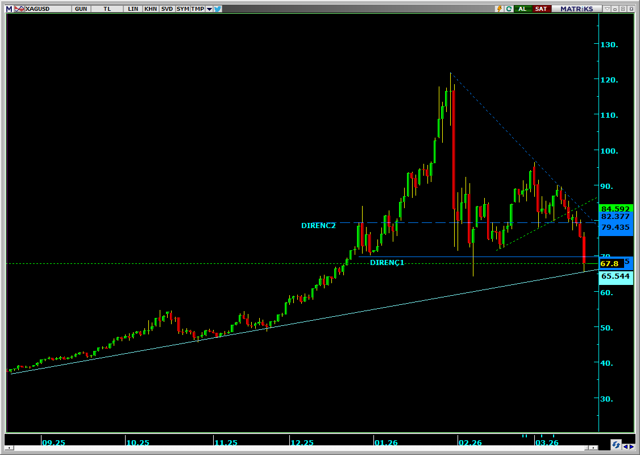Click the lightning bolt quick-order icon
The width and height of the screenshot is (640, 455).
pos(499,9)
